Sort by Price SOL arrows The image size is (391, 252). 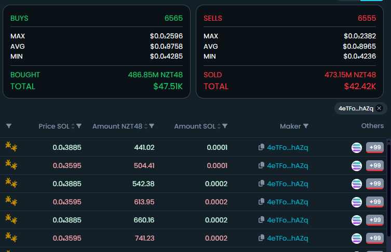[x=73, y=126]
